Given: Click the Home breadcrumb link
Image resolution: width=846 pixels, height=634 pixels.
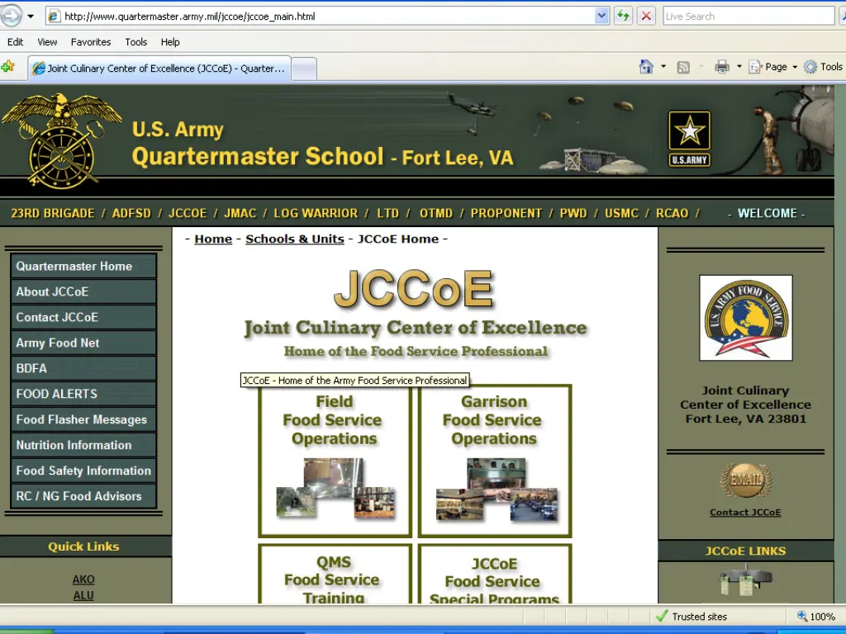Looking at the screenshot, I should coord(213,239).
